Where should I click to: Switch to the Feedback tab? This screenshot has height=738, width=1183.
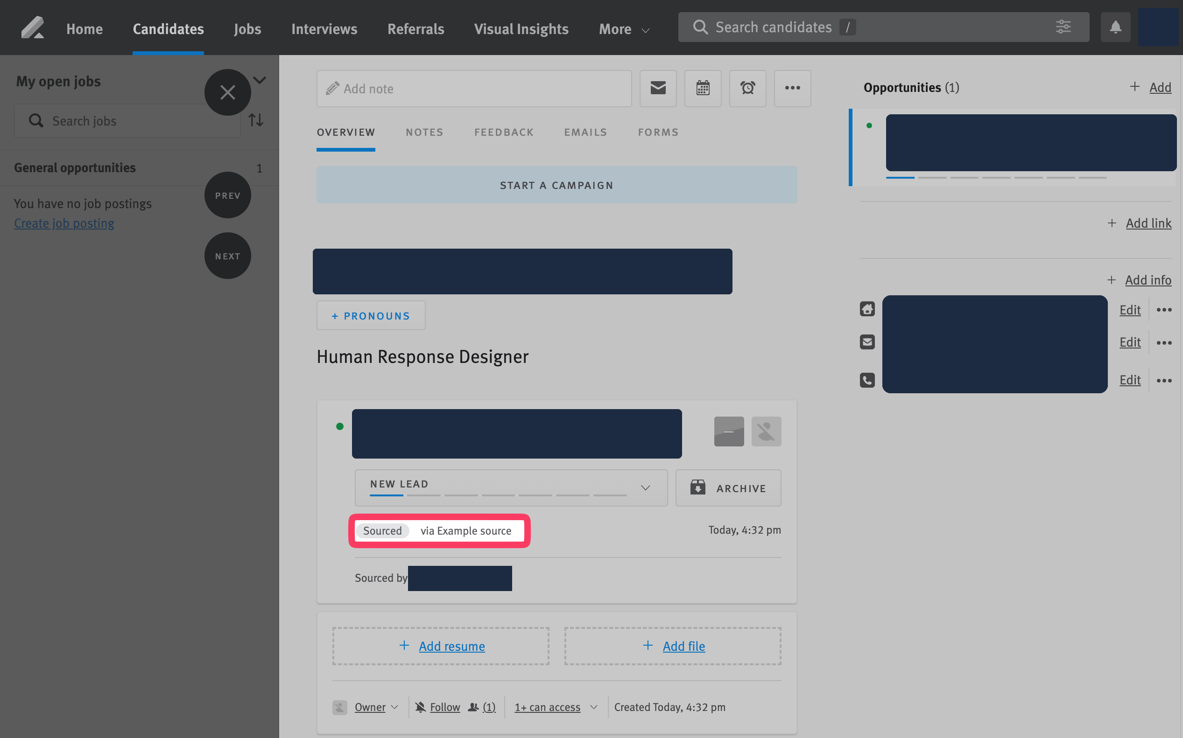click(504, 132)
